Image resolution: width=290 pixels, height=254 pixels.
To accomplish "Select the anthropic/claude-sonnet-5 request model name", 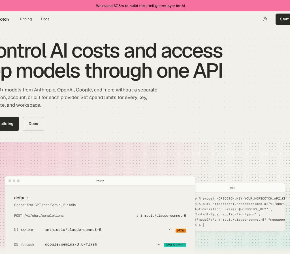I will click(73, 230).
